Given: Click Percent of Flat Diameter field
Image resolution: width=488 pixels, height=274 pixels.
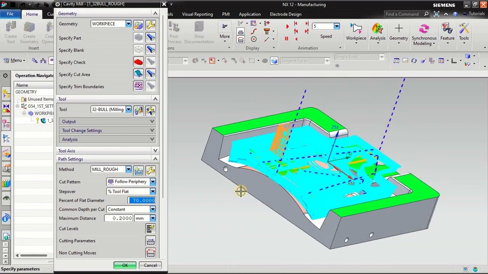Looking at the screenshot, I should pos(142,200).
